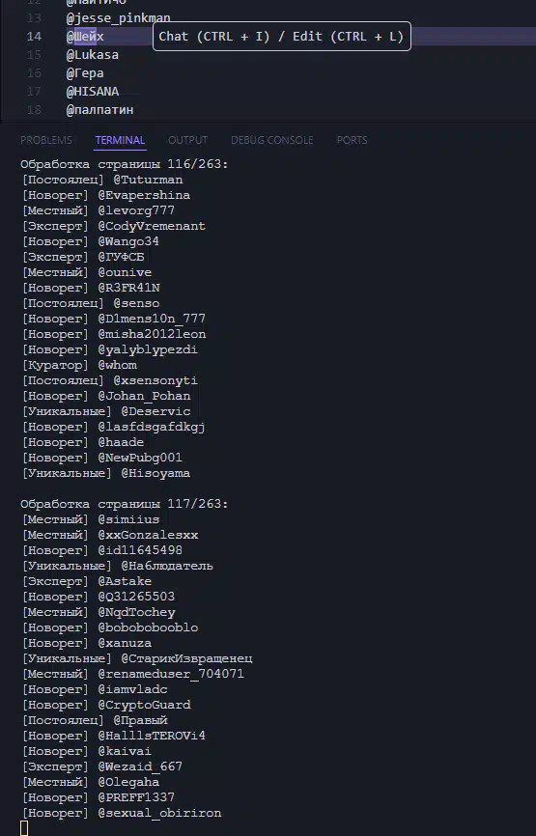
Task: Click terminal line 'Обработка страницы 116/263'
Action: click(125, 164)
